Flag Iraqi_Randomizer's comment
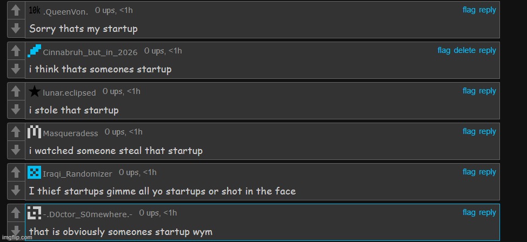The width and height of the screenshot is (527, 242). coord(469,172)
